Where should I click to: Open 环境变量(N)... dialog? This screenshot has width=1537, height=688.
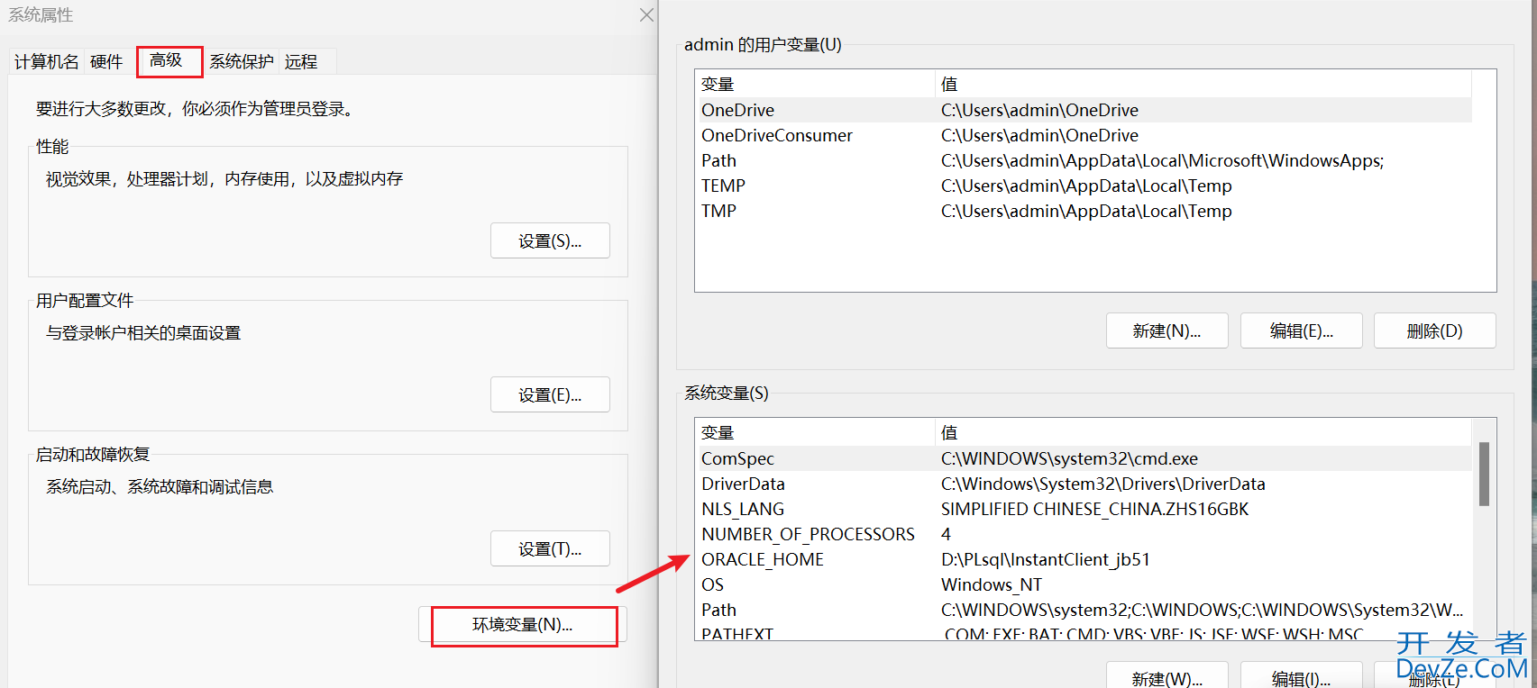[x=523, y=625]
